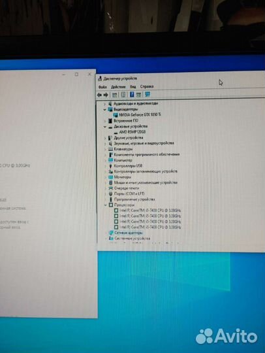The image size is (265, 353).
Task: Expand the Контроллеры запоминающих устройств node
Action: [x=105, y=171]
